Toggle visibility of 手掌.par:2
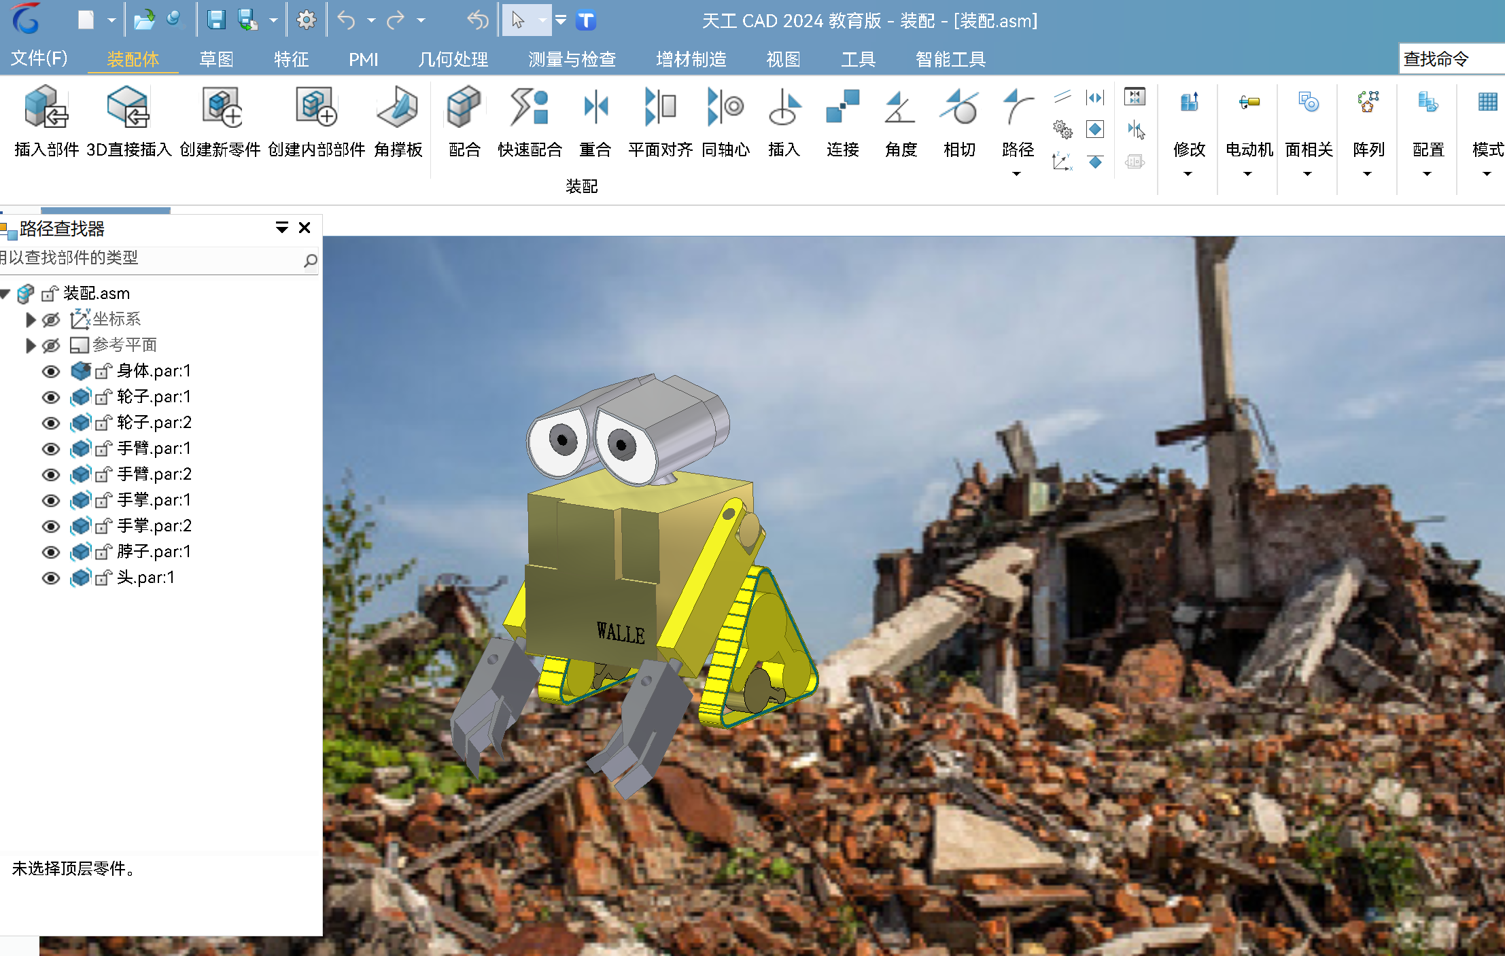Image resolution: width=1505 pixels, height=956 pixels. pos(51,527)
